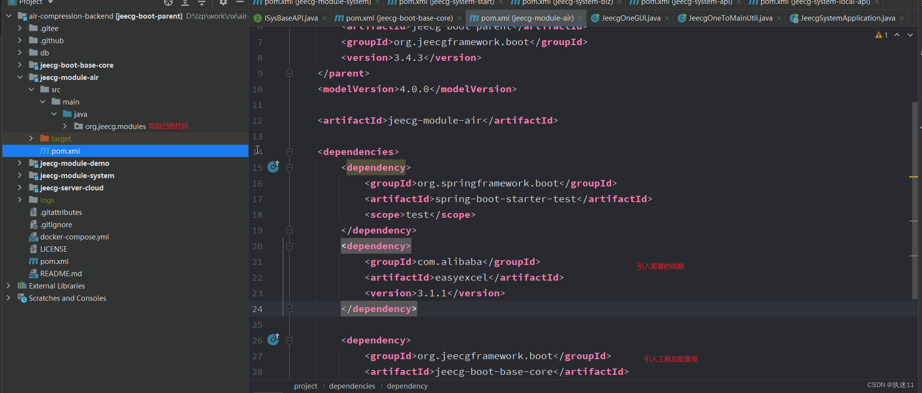Expand the .gitee folder
922x393 pixels.
pyautogui.click(x=20, y=28)
